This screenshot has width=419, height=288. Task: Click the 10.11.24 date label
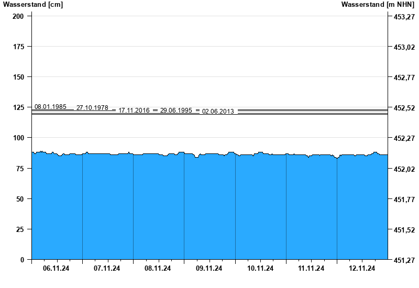(x=260, y=269)
